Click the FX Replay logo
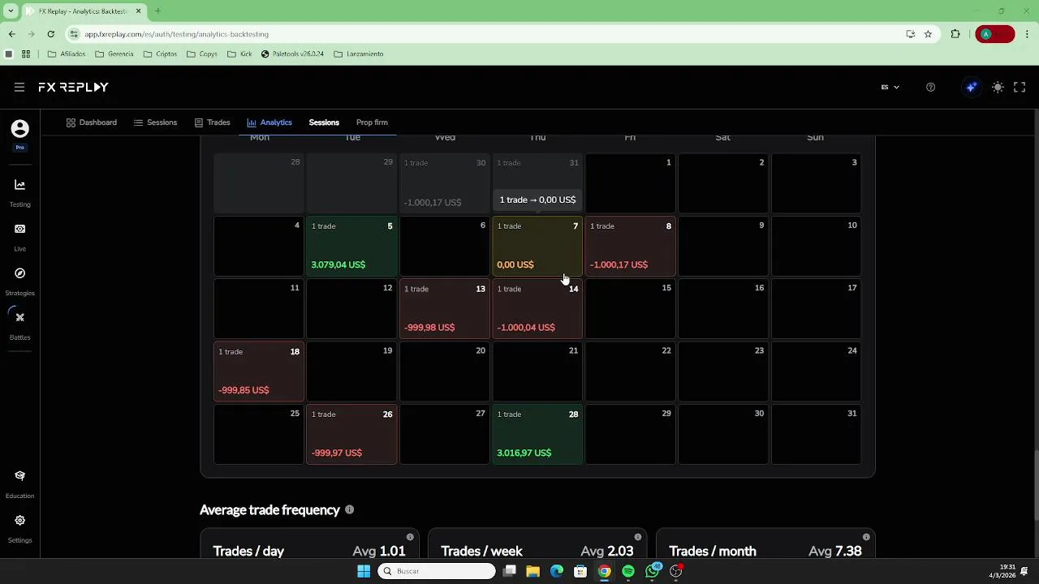Image resolution: width=1039 pixels, height=584 pixels. (x=73, y=87)
